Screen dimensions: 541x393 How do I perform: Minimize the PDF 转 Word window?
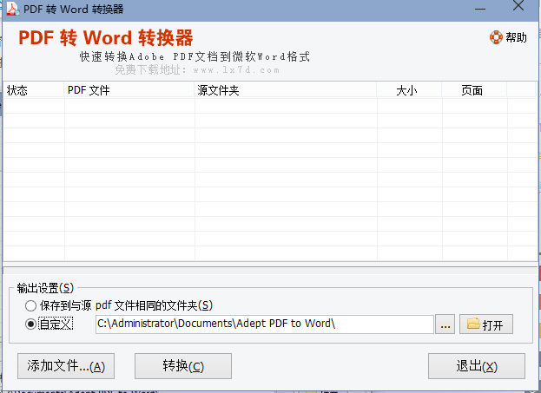[480, 9]
